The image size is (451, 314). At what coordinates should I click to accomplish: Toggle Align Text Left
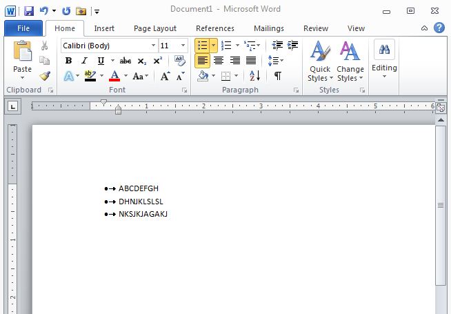tap(203, 61)
